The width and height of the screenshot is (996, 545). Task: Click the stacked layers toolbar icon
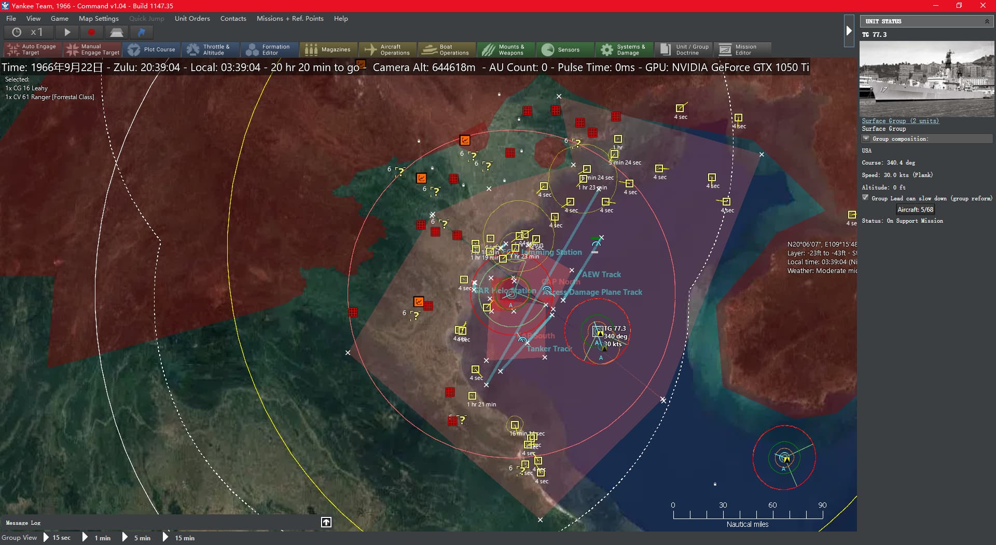coord(116,32)
